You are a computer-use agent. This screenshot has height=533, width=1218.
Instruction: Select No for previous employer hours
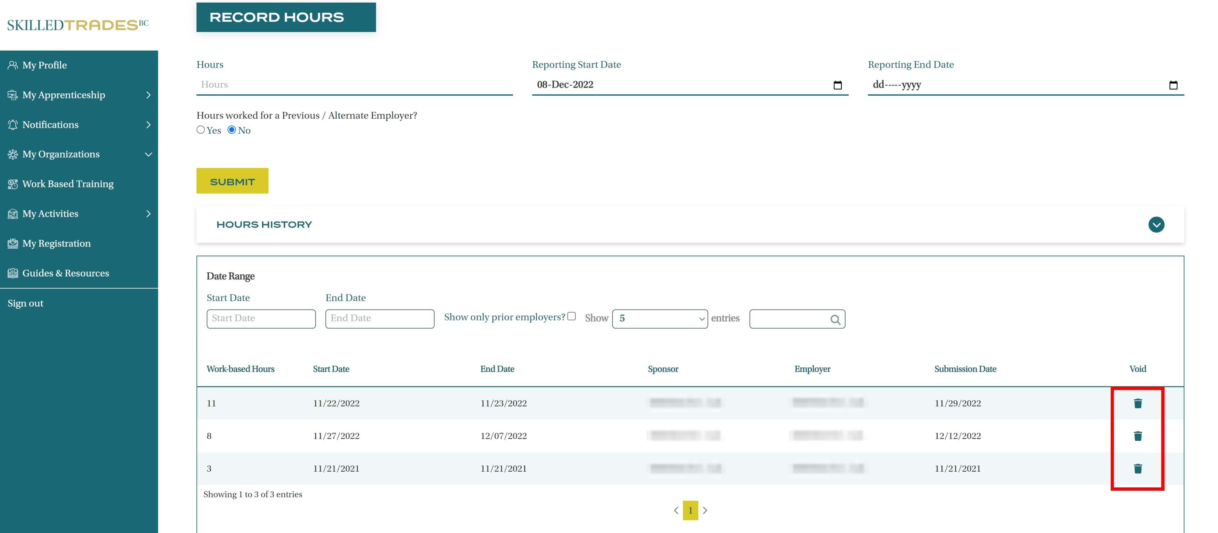[232, 130]
